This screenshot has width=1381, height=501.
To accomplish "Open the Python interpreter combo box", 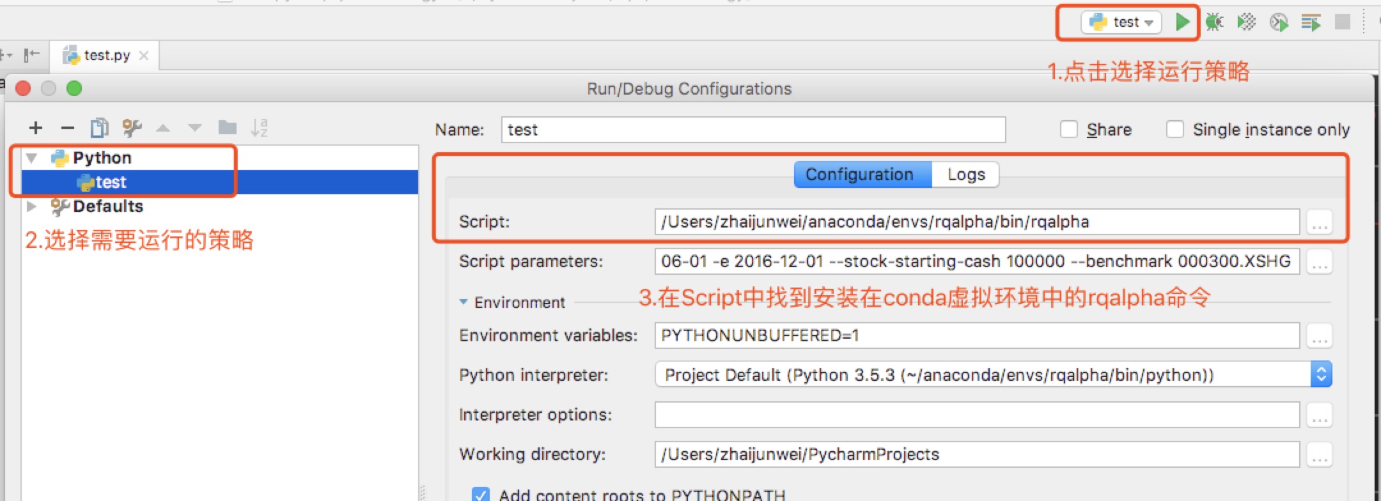I will pyautogui.click(x=994, y=374).
